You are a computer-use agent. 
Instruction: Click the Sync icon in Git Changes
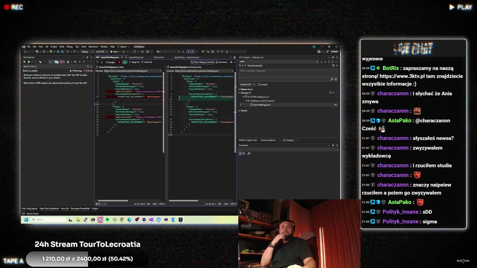(332, 62)
